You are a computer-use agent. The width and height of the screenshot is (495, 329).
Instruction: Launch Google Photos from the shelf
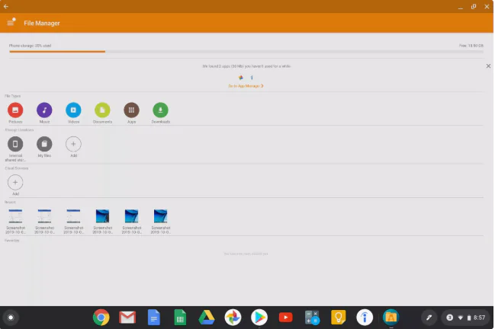click(233, 318)
